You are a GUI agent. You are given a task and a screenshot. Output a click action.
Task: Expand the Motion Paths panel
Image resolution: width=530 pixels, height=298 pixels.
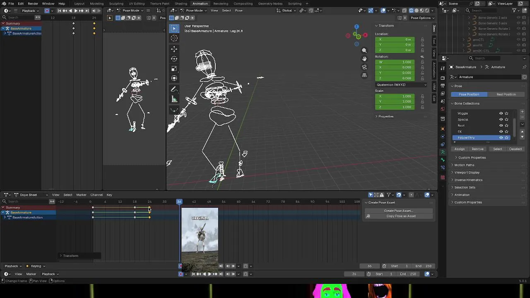click(464, 165)
